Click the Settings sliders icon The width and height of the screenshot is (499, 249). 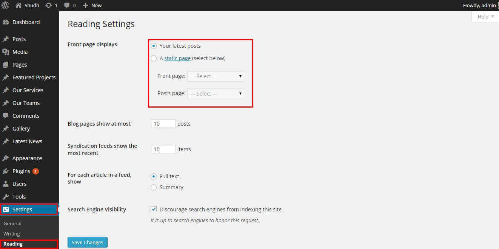click(6, 210)
